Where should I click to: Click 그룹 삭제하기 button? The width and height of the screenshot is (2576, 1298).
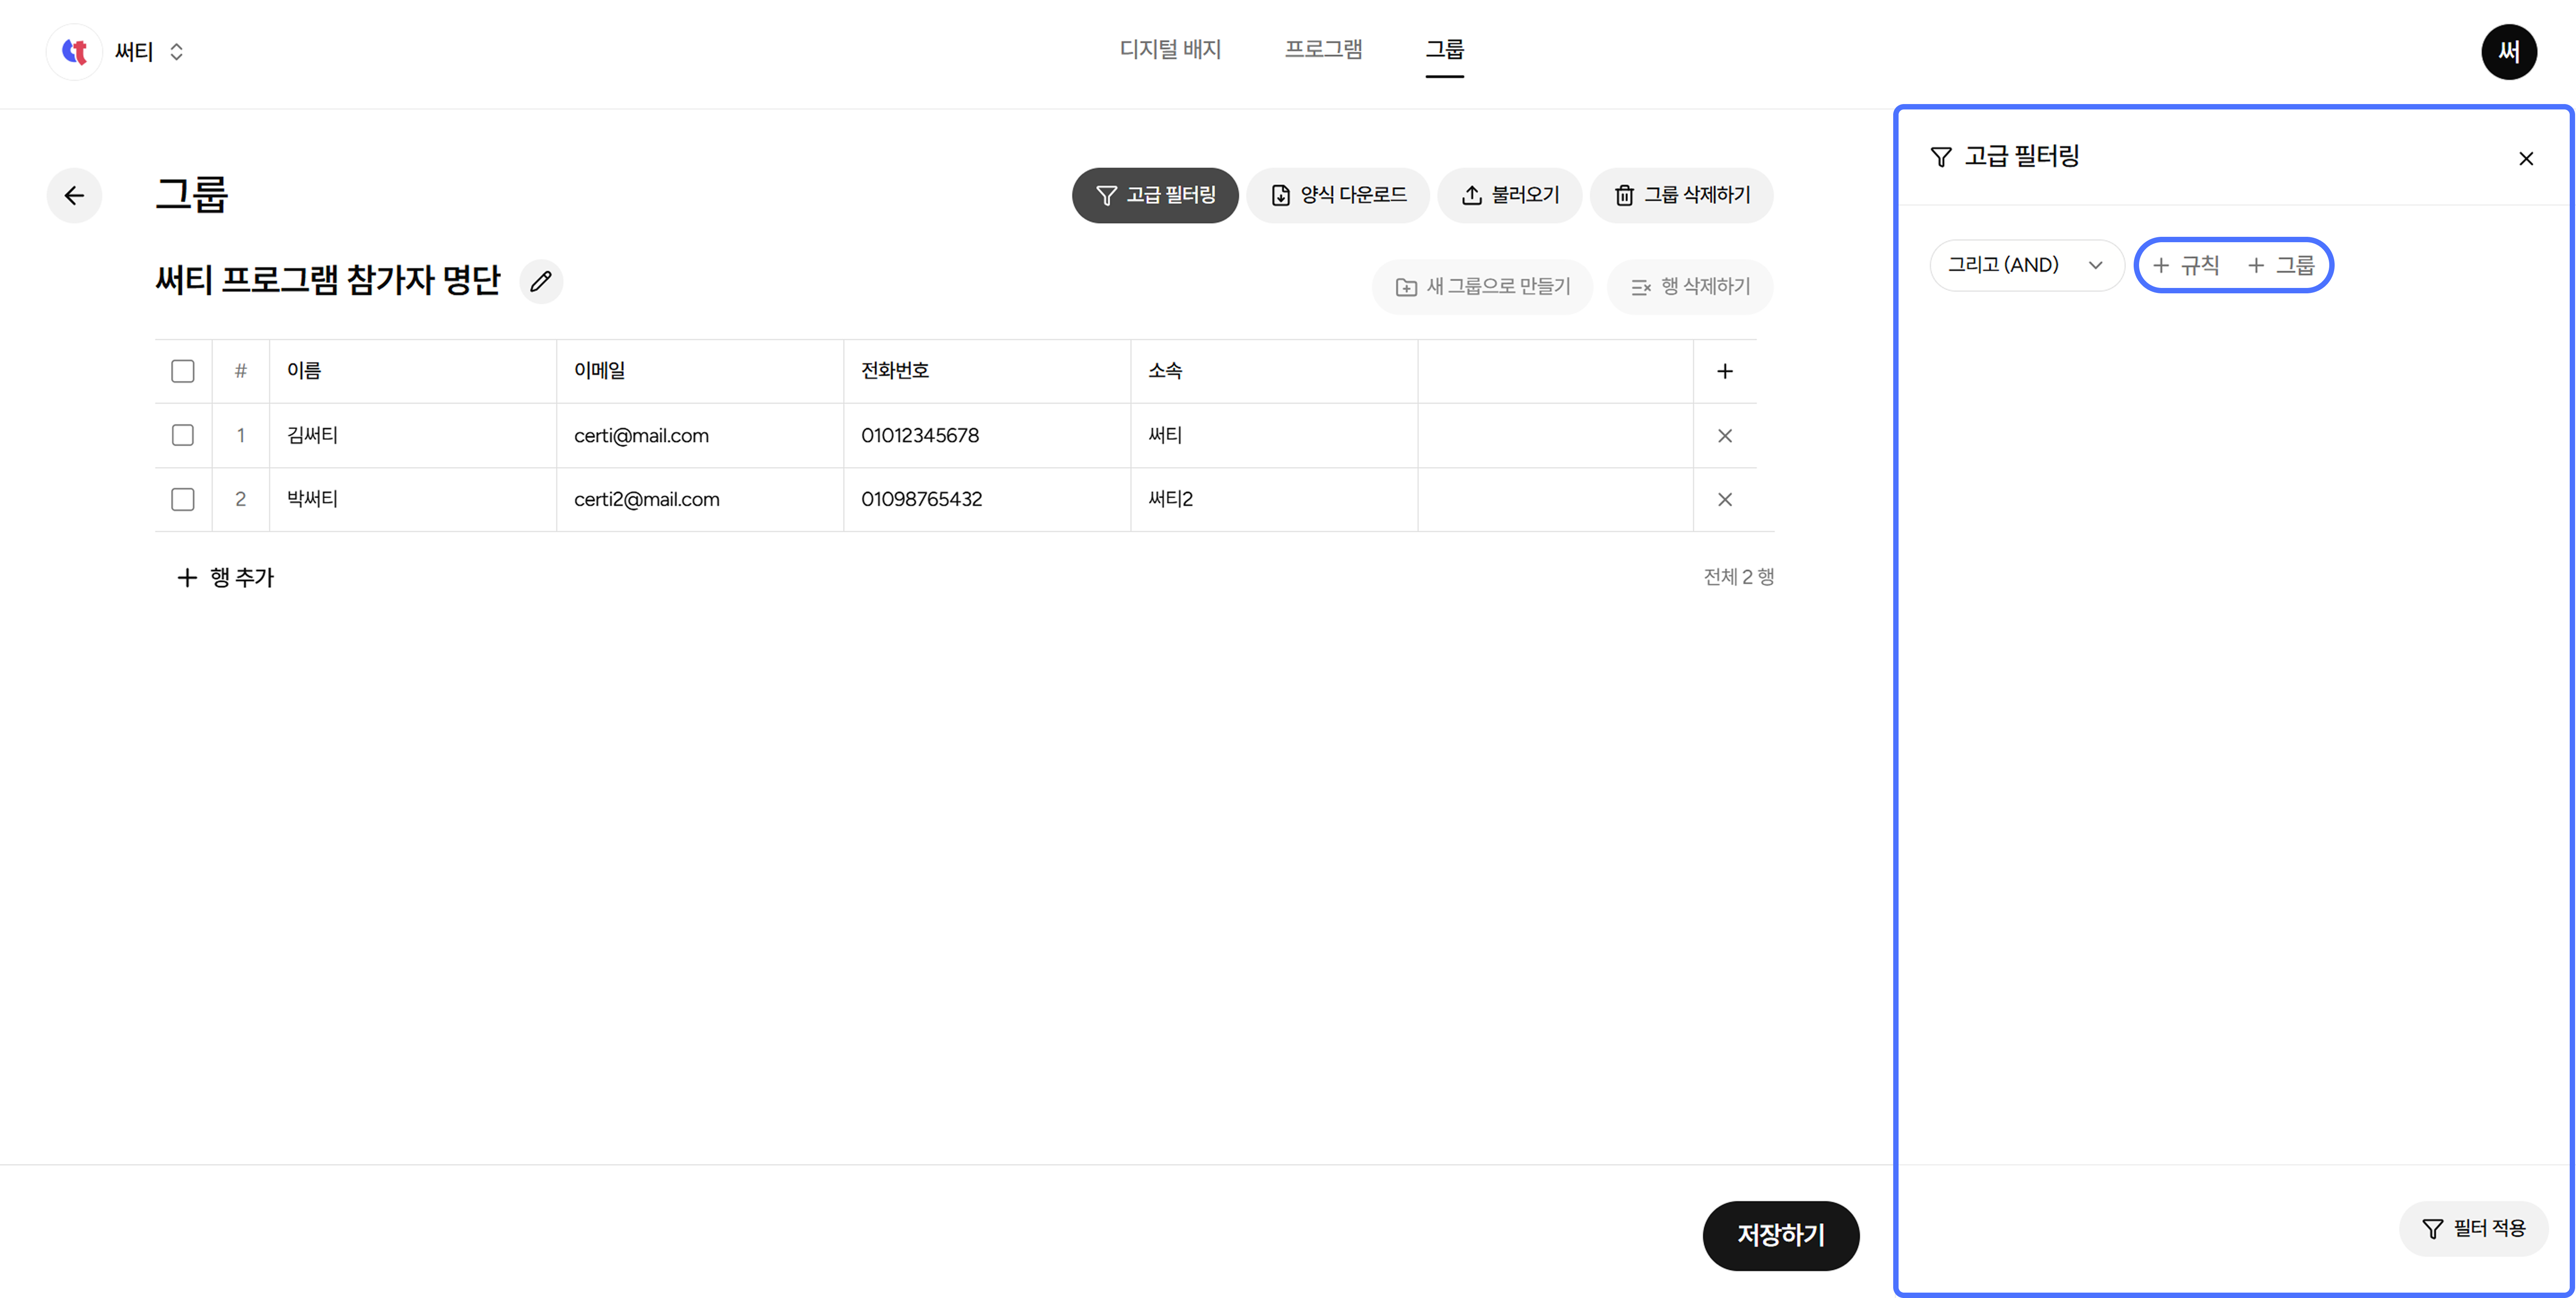[x=1682, y=195]
